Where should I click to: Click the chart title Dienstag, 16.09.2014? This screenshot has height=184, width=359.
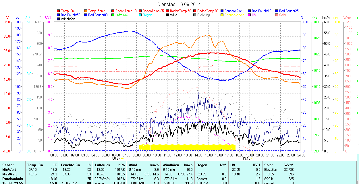point(179,4)
